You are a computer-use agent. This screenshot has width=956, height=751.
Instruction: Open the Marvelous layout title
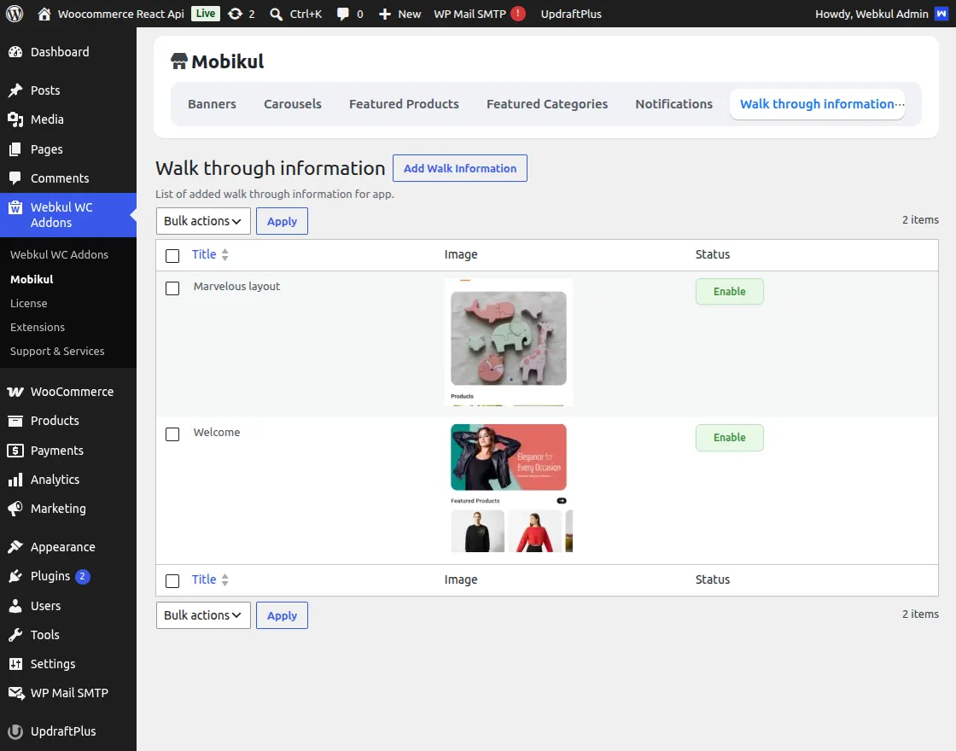point(236,286)
